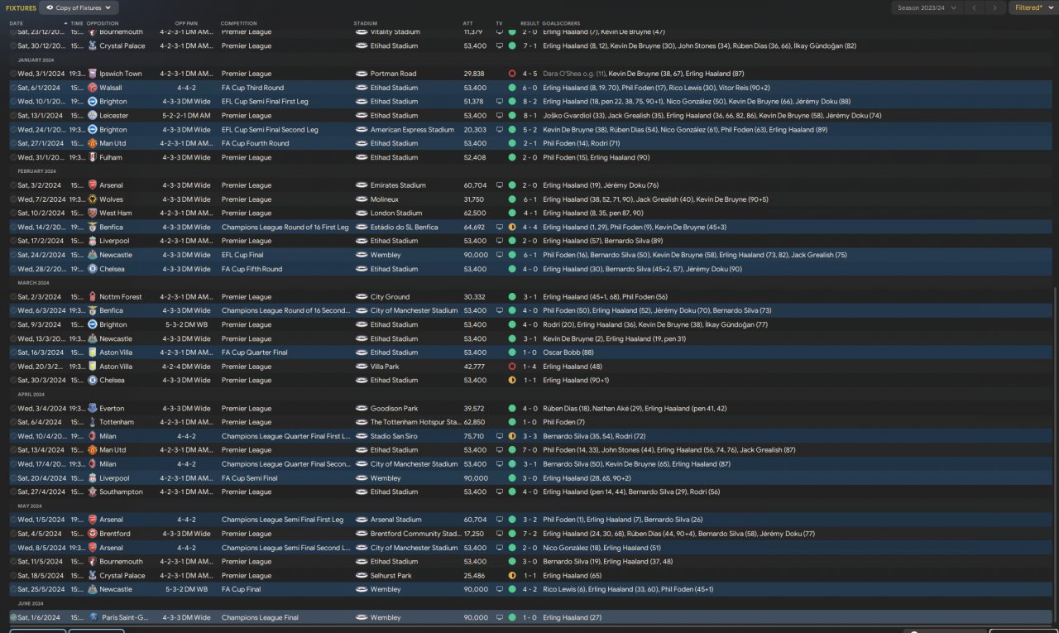Click the stadium icon beside Molineux
Viewport: 1059px width, 633px height.
pyautogui.click(x=361, y=199)
